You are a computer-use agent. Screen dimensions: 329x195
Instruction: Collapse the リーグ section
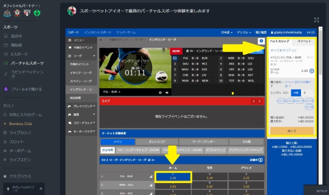(x=81, y=56)
